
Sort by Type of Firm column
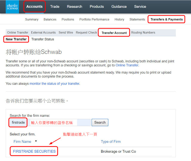[x=111, y=142]
